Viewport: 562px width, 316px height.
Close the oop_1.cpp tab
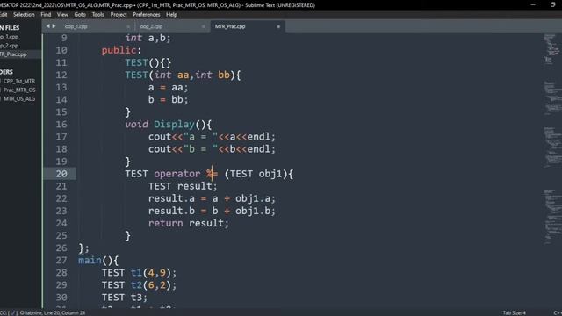(x=128, y=26)
